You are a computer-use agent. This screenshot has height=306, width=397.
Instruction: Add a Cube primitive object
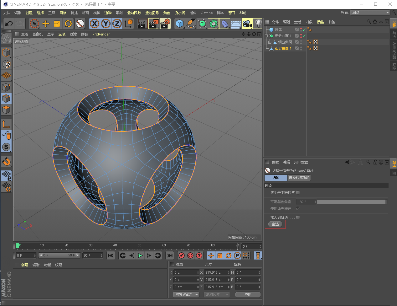pos(180,24)
